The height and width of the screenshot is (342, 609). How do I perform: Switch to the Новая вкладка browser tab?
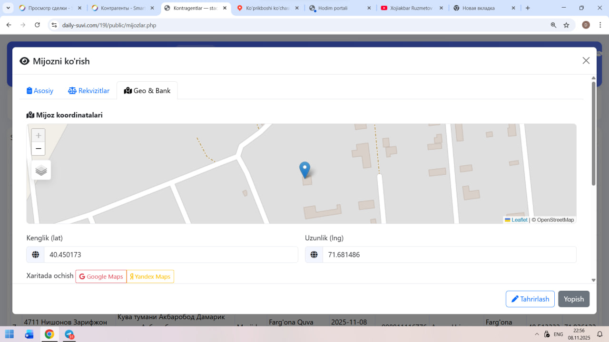pyautogui.click(x=484, y=8)
